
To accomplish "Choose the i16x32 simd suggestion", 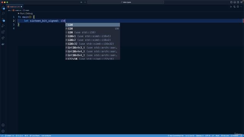I will pos(93,44).
